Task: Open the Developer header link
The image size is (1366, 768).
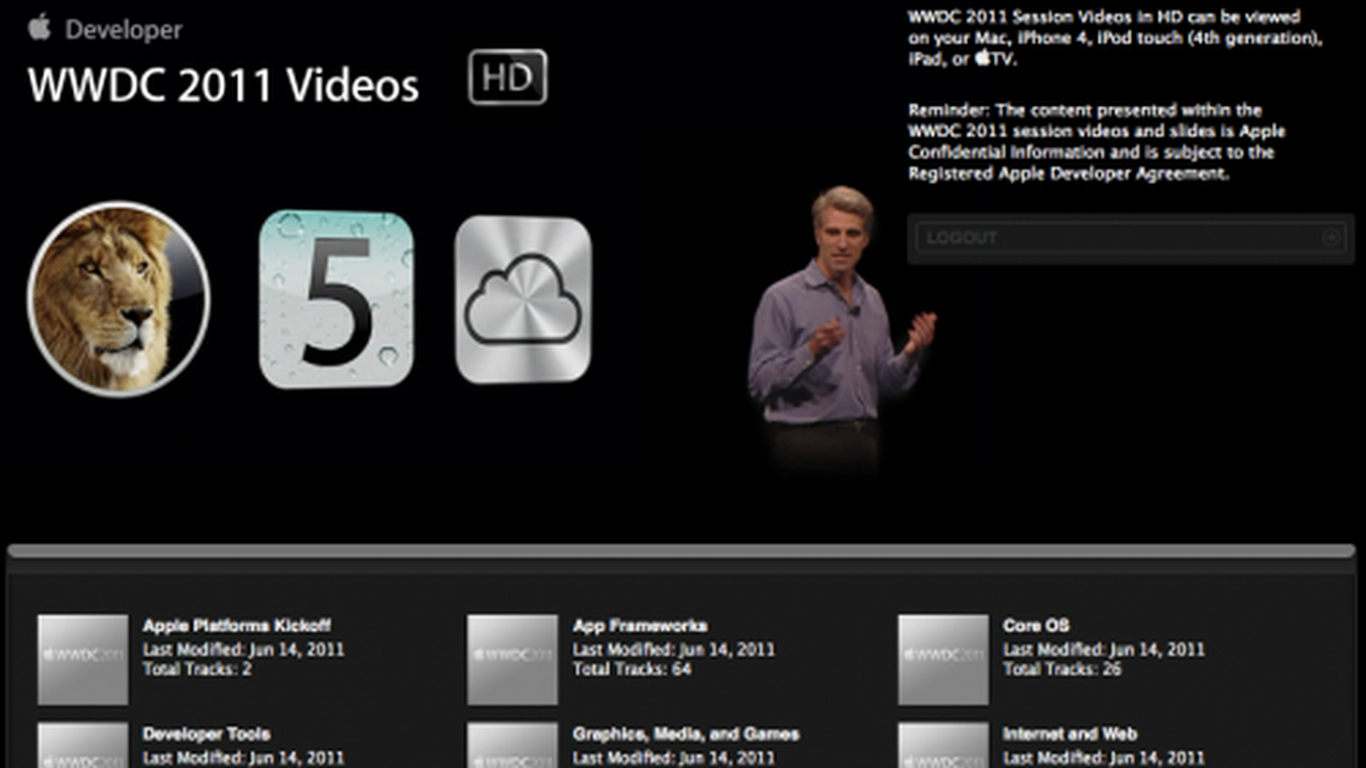Action: tap(124, 30)
